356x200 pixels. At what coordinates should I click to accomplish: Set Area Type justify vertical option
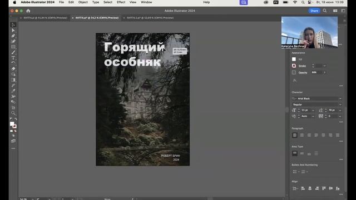(317, 153)
